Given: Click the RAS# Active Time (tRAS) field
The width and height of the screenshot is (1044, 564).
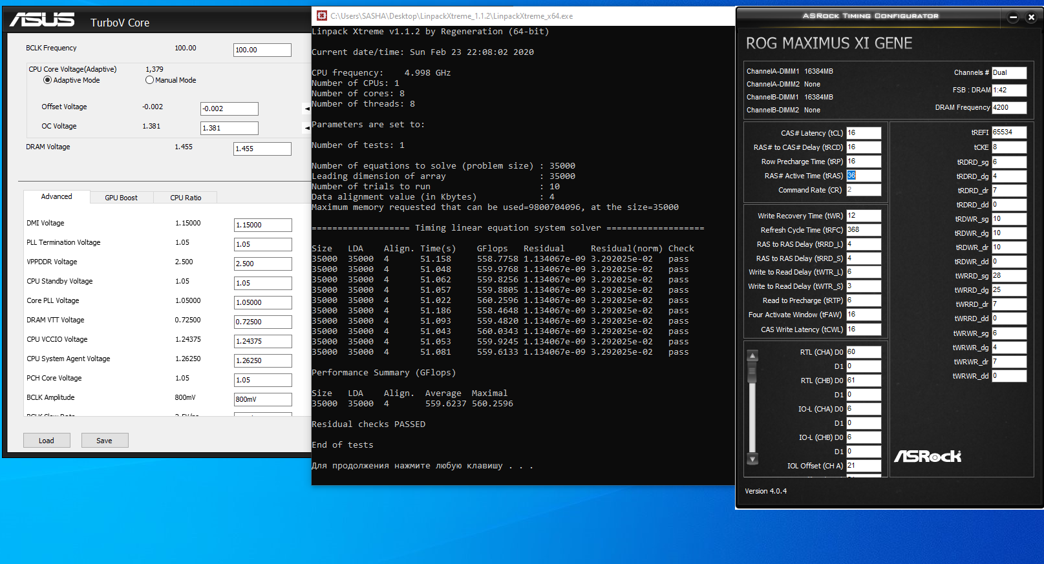Looking at the screenshot, I should point(864,176).
